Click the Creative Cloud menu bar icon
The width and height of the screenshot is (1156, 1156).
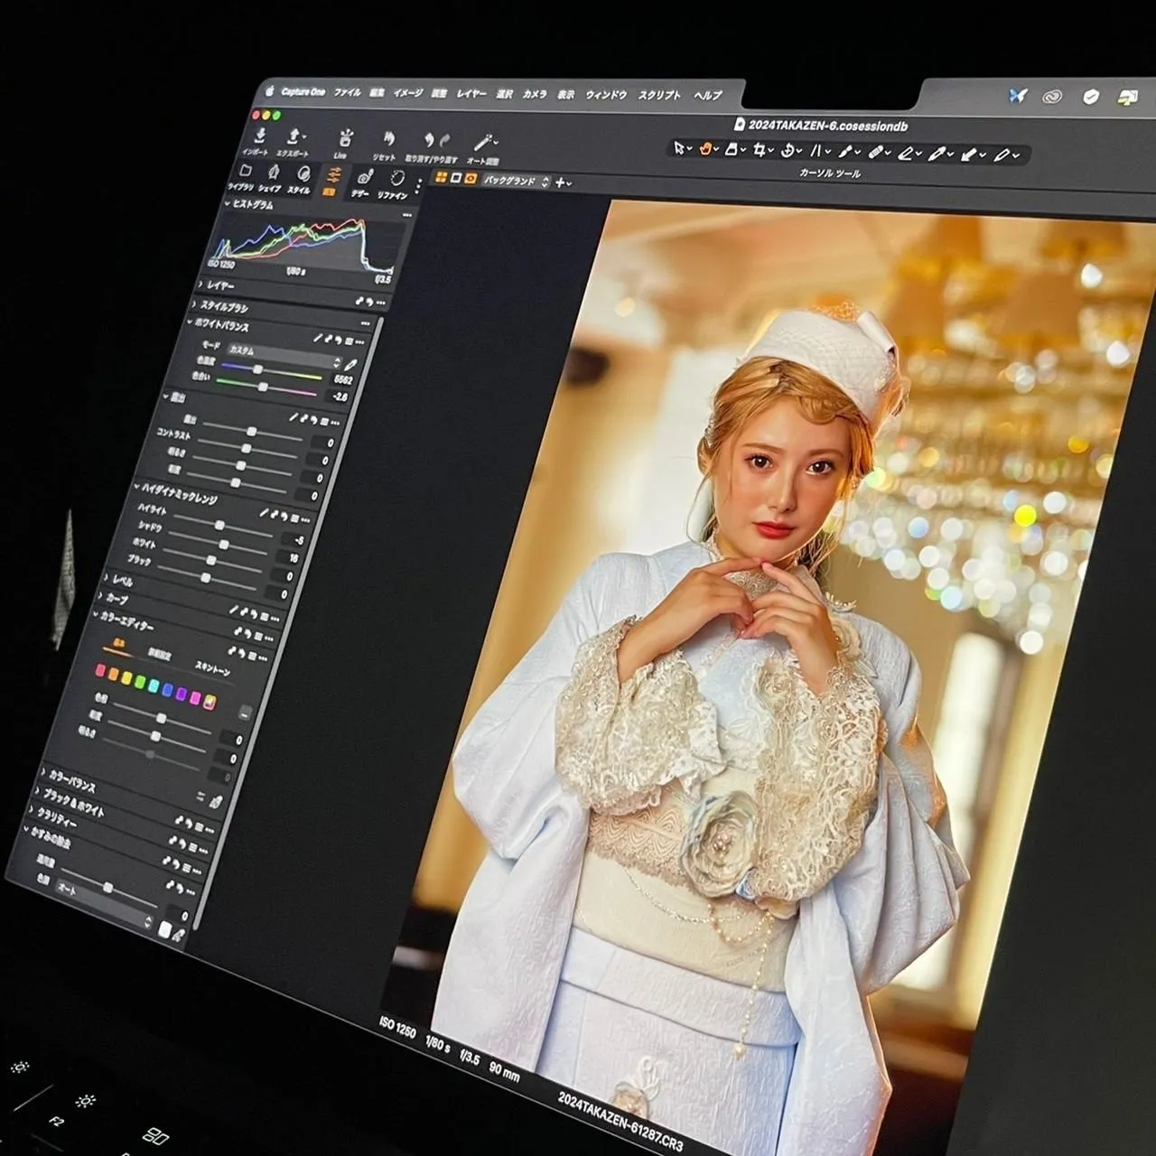[1052, 96]
